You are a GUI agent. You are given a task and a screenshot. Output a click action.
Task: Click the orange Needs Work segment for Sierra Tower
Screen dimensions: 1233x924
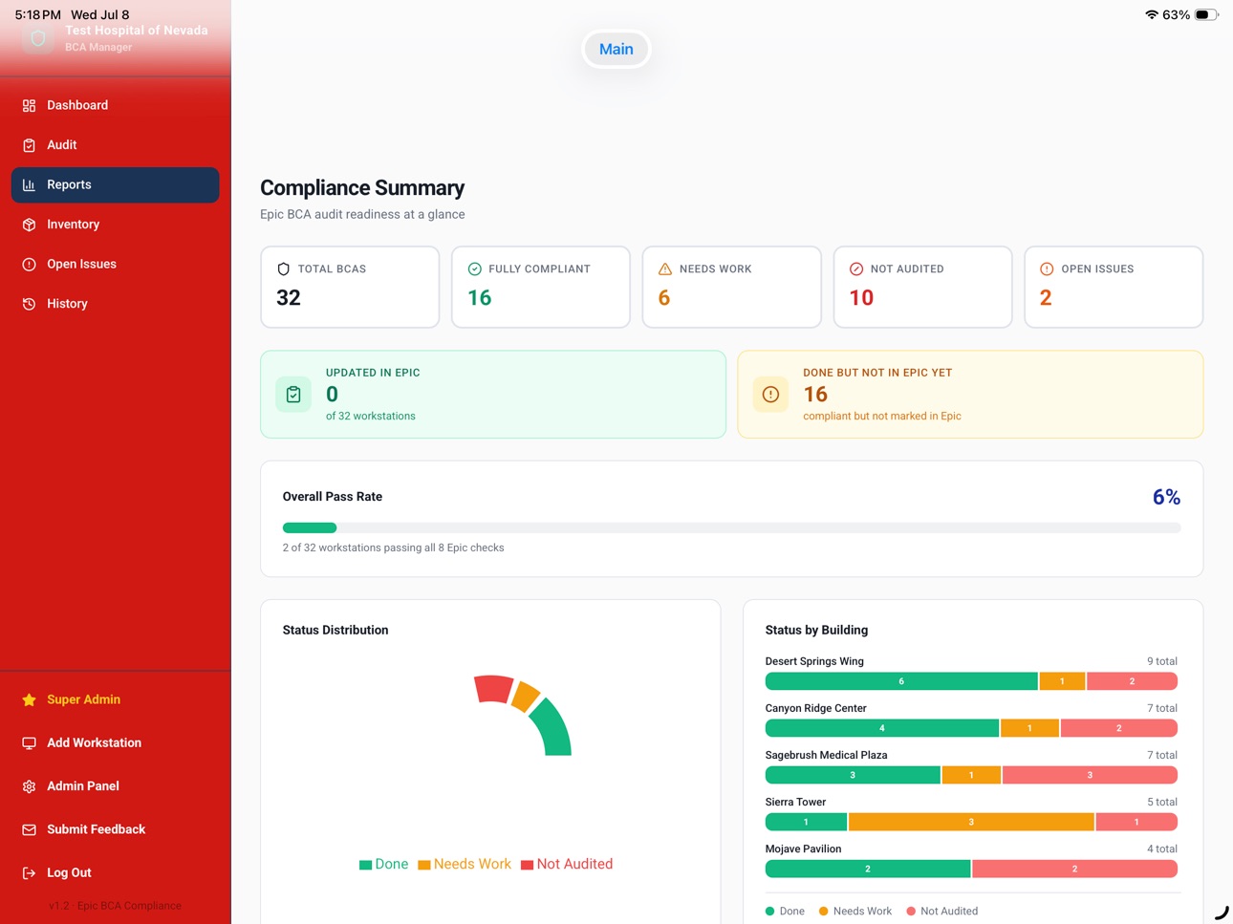click(971, 822)
